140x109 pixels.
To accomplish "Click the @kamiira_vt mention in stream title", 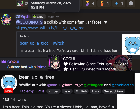I will tap(72, 85).
